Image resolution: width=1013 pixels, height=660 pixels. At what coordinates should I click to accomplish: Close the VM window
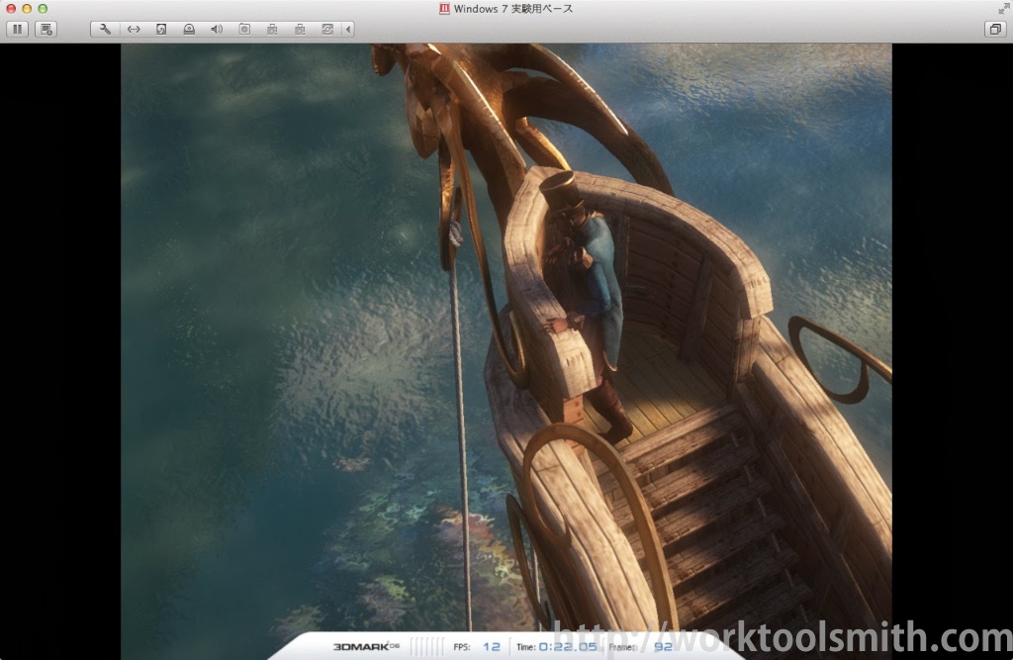[11, 8]
